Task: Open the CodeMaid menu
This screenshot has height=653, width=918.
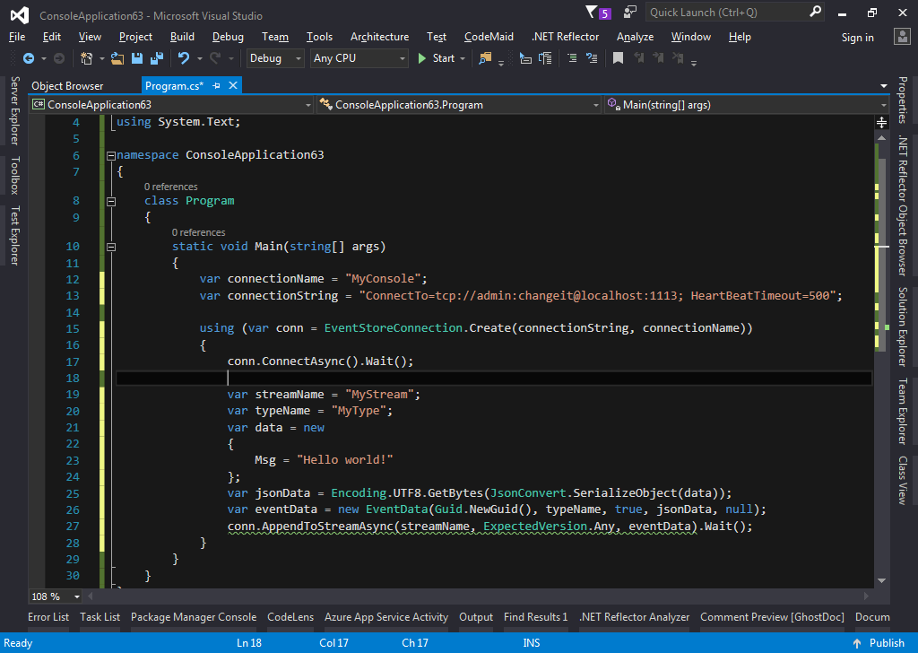Action: tap(489, 36)
